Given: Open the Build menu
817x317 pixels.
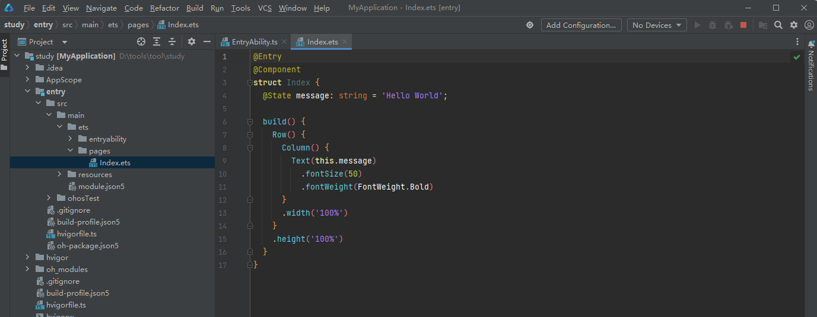Looking at the screenshot, I should [195, 8].
